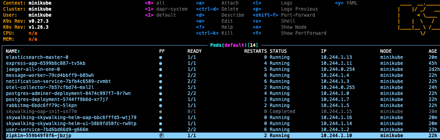The image size is (440, 140).
Task: Click the PF dot for rabbitmq pod
Action: (x=161, y=106)
